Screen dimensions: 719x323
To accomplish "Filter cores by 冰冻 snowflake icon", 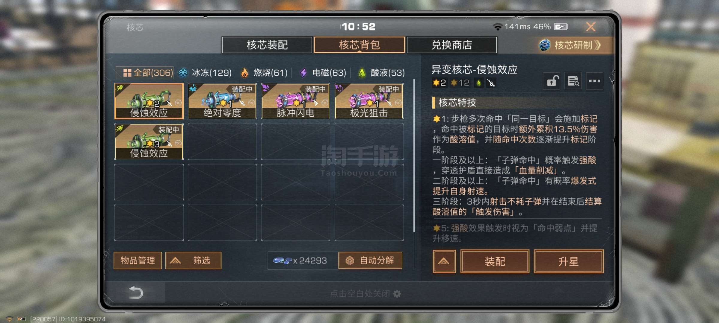I will tap(183, 73).
